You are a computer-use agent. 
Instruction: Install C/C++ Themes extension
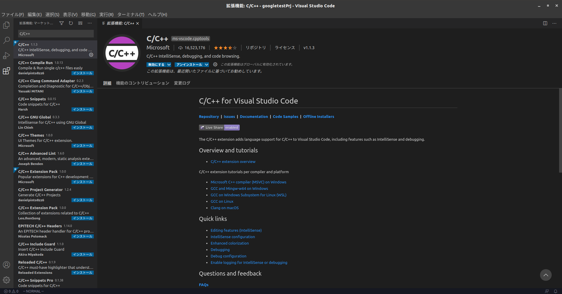(83, 146)
